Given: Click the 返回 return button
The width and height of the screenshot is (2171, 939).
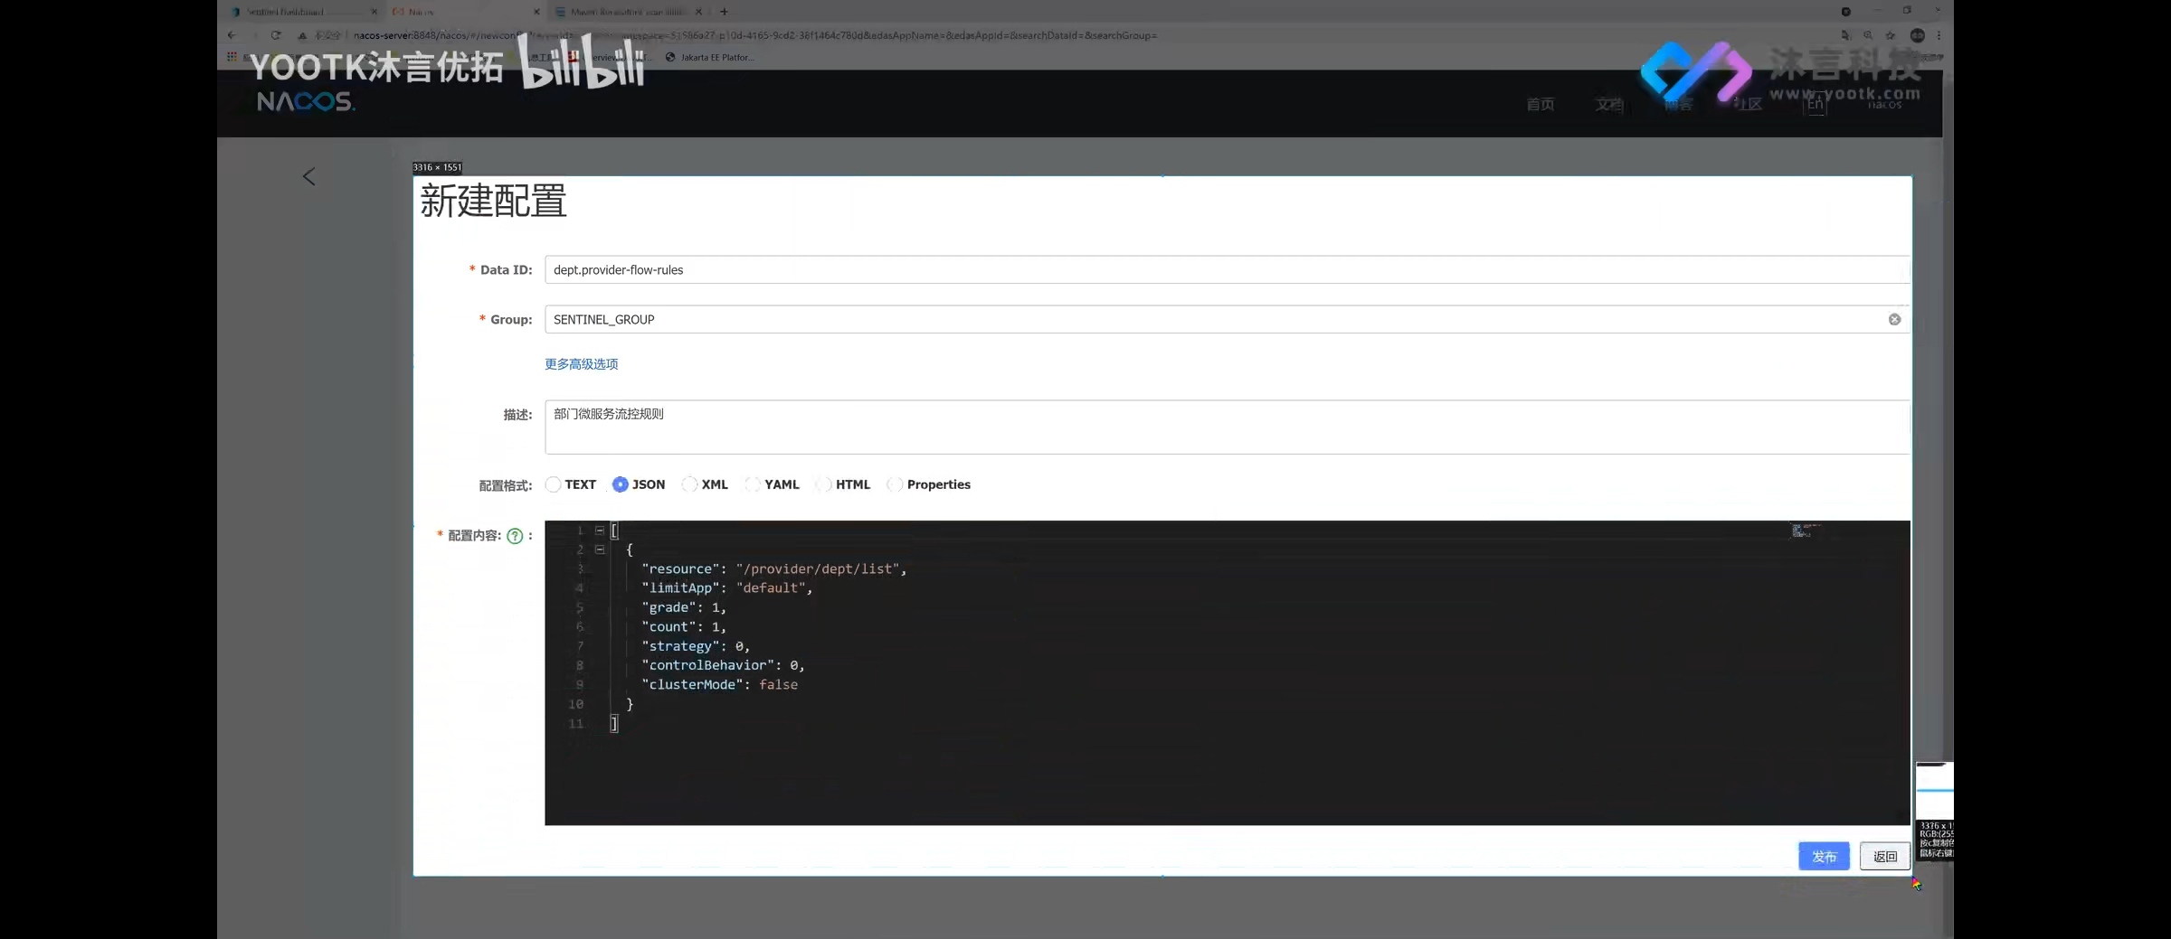Looking at the screenshot, I should [1885, 856].
